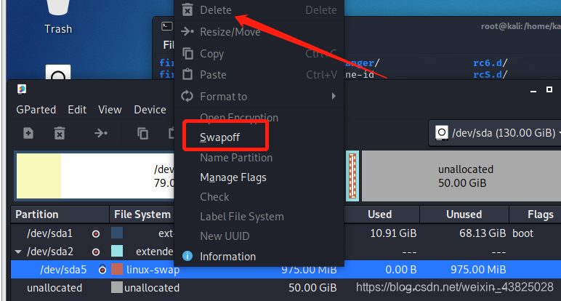Screen dimensions: 561x301
Task: Open the /dev/sda device selector dropdown
Action: pos(494,133)
